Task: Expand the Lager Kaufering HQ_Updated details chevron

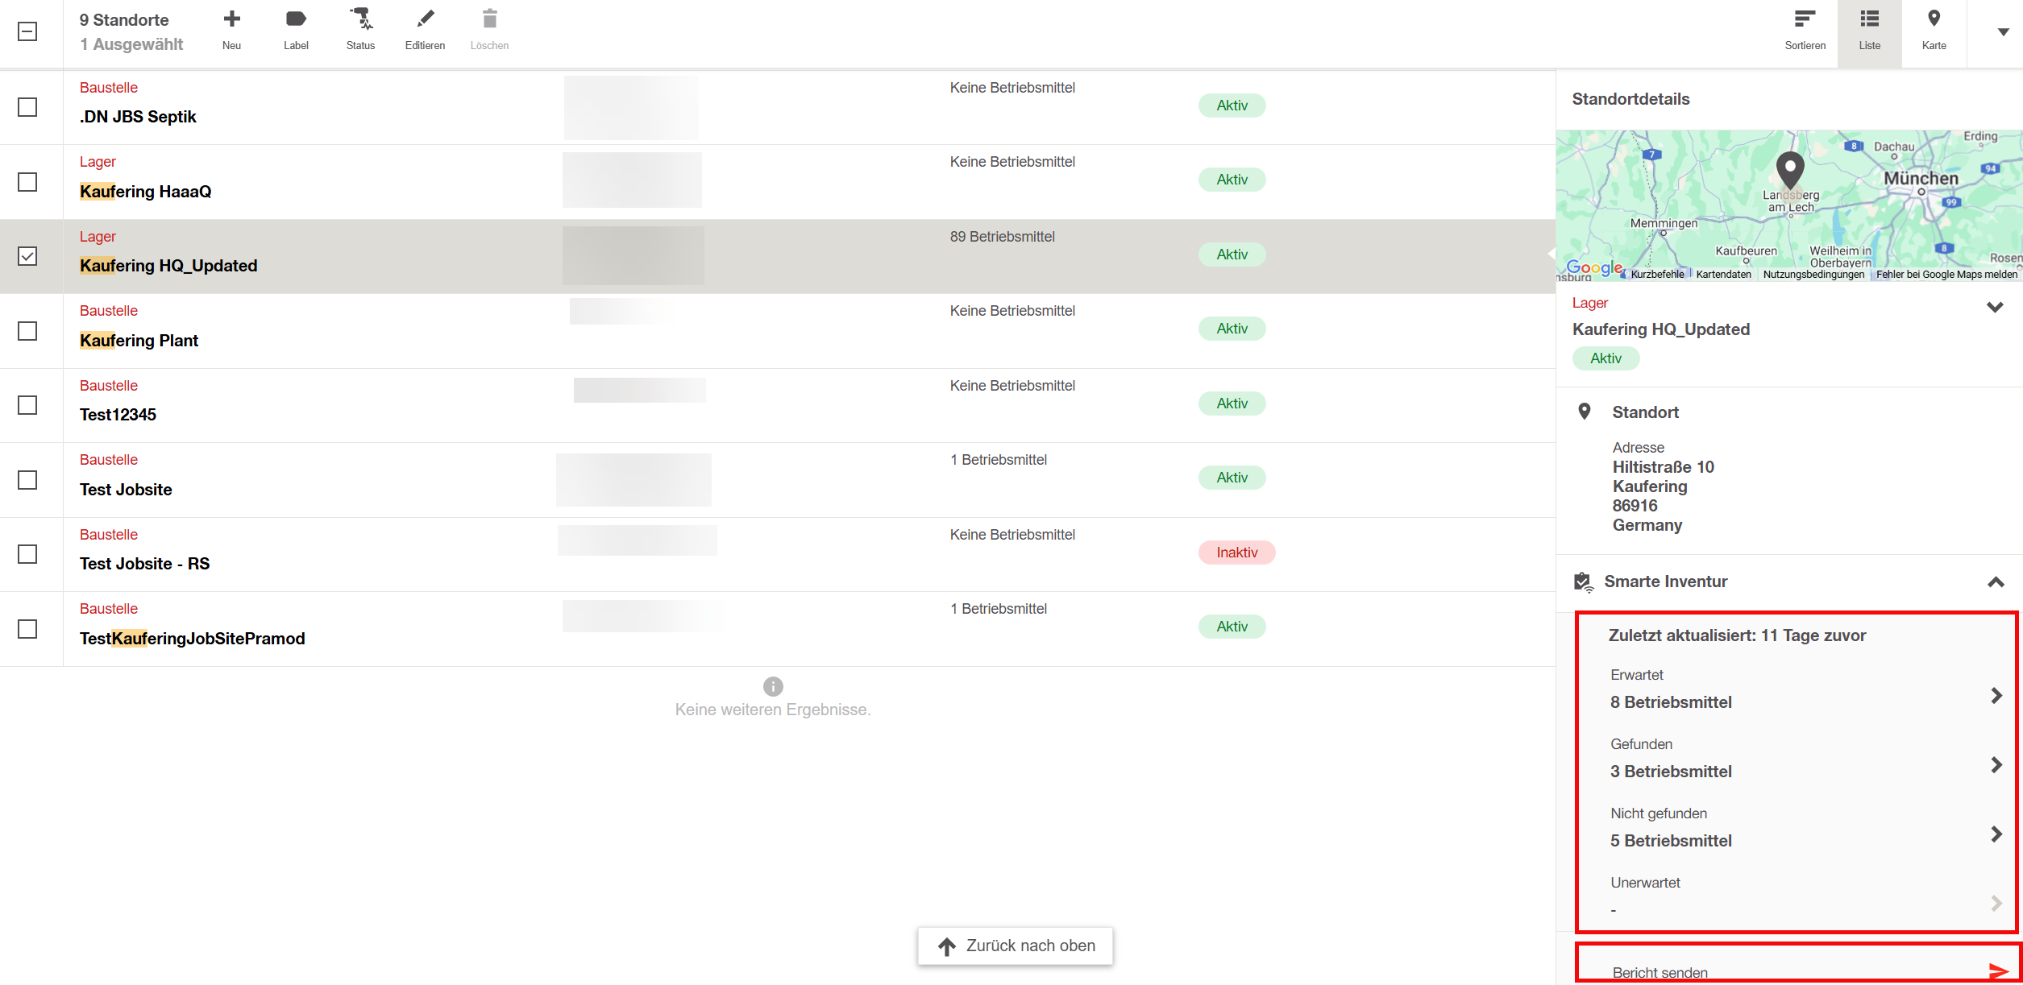Action: (1995, 307)
